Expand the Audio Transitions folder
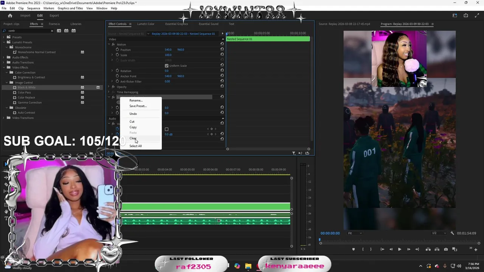 [4, 62]
